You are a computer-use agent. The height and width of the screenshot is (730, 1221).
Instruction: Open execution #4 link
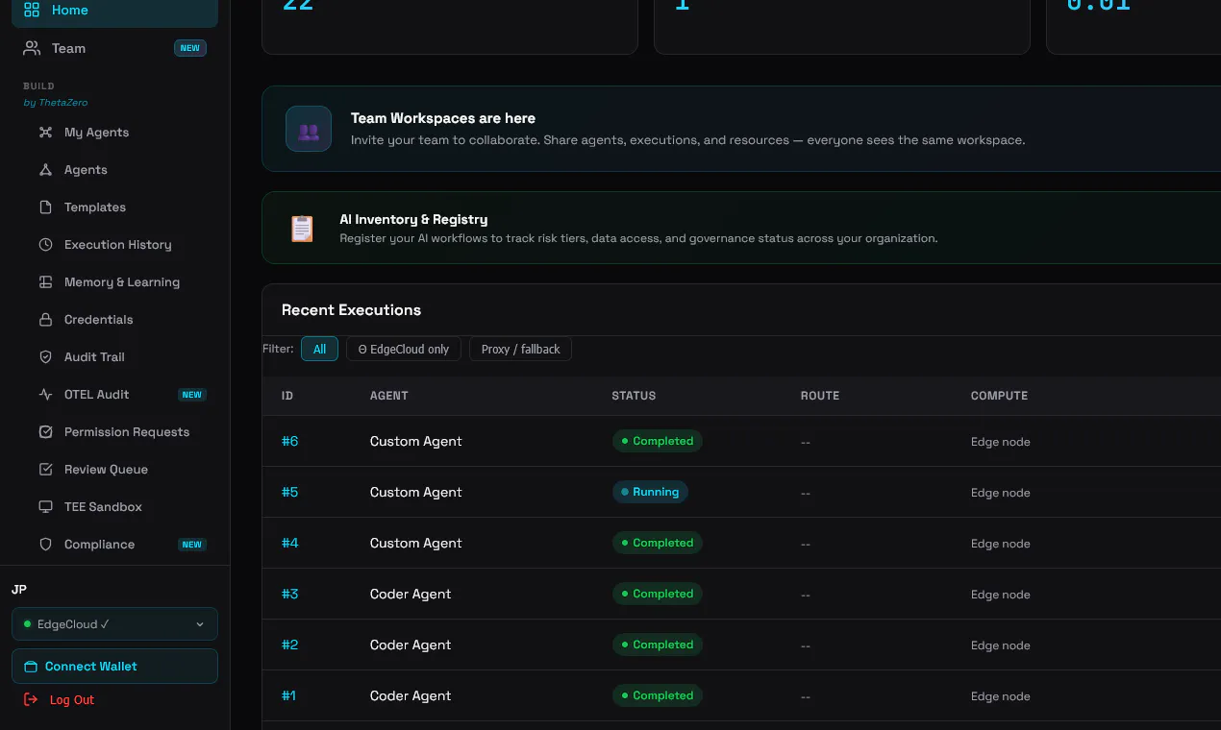coord(289,543)
